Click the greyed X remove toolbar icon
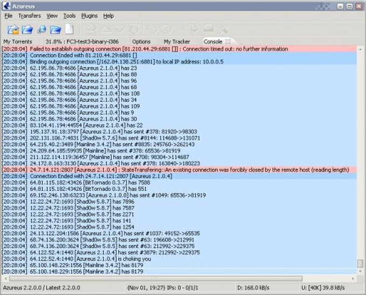Image resolution: width=366 pixels, height=295 pixels. [x=223, y=30]
